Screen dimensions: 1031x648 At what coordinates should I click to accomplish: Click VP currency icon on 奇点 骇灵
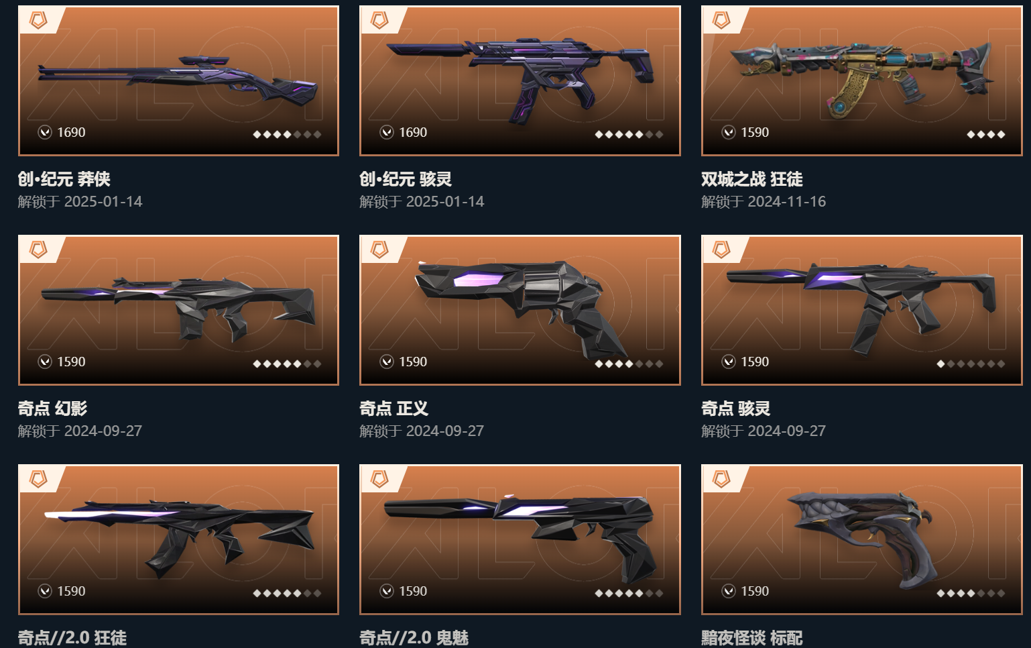(x=729, y=362)
